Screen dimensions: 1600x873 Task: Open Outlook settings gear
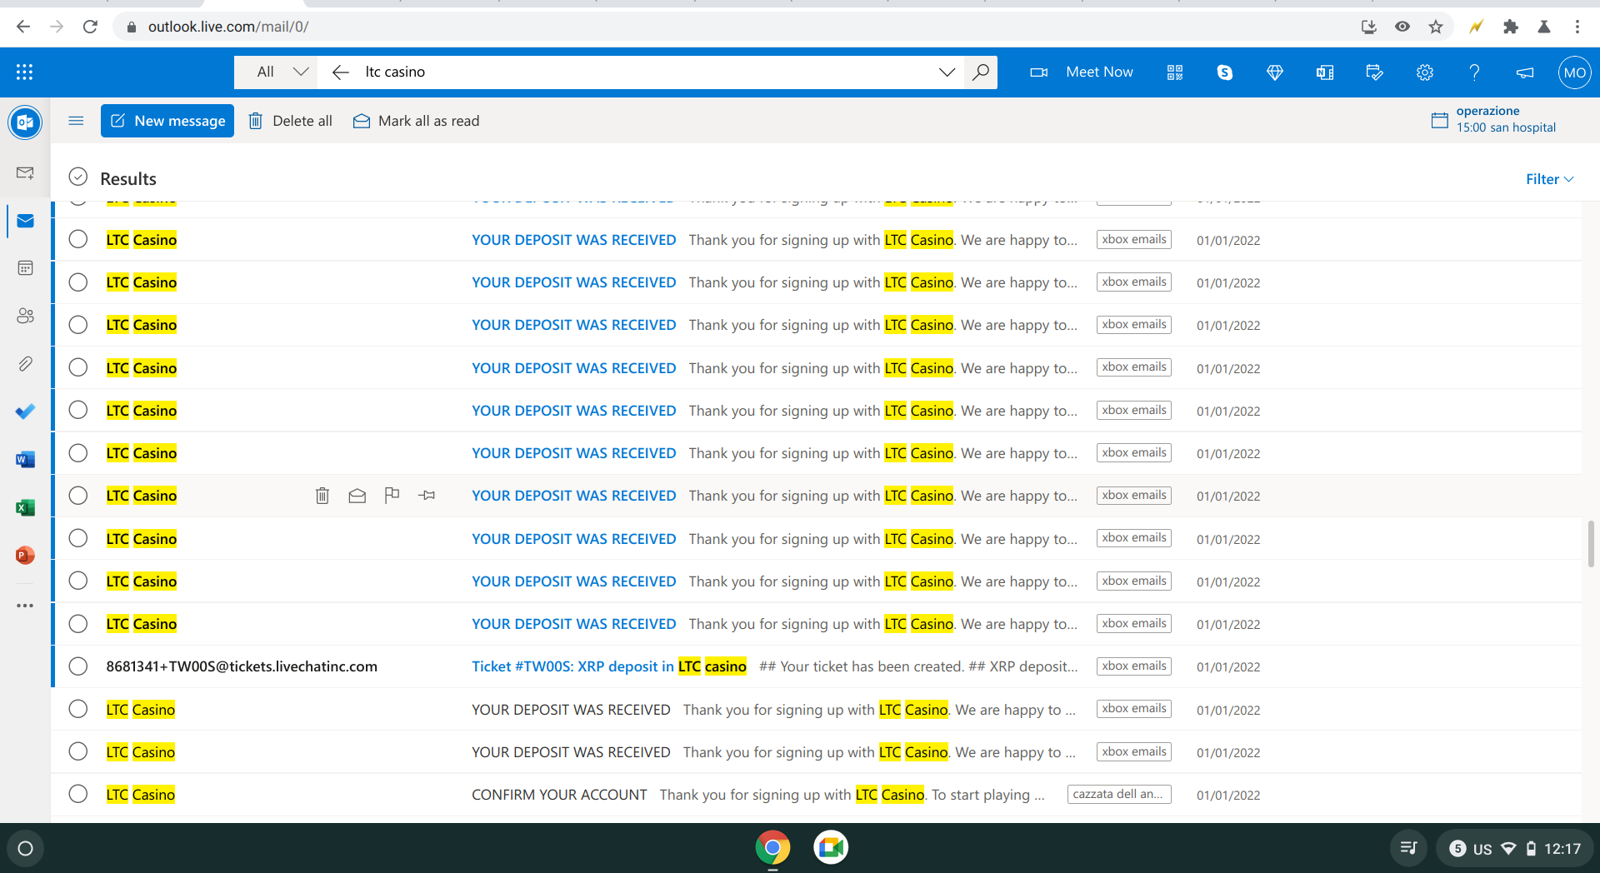pos(1425,72)
